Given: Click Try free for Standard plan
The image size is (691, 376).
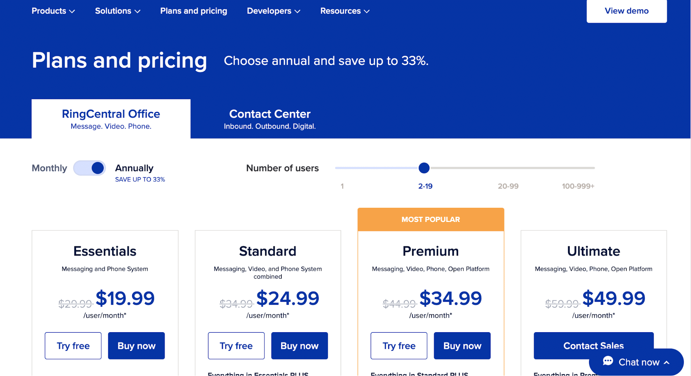Looking at the screenshot, I should (236, 346).
